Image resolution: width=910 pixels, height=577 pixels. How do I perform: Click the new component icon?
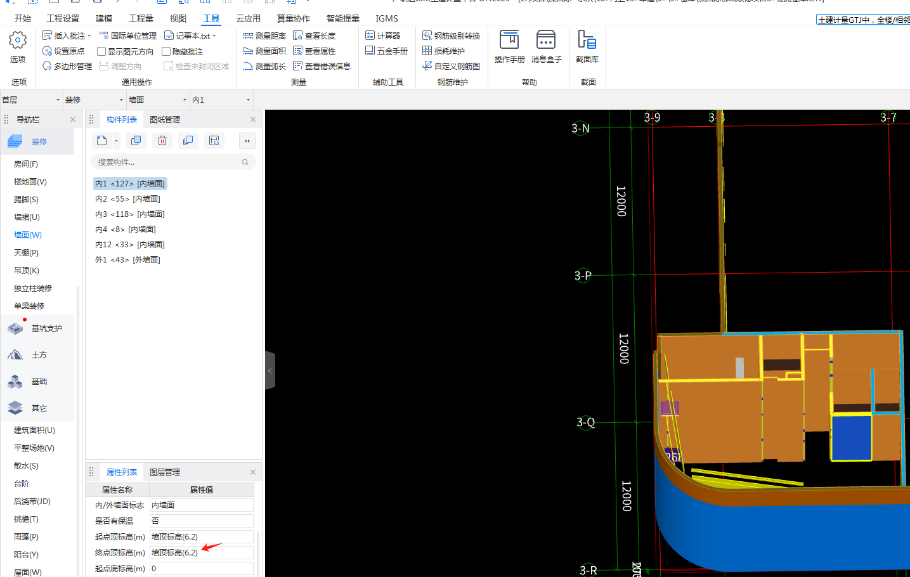[101, 141]
